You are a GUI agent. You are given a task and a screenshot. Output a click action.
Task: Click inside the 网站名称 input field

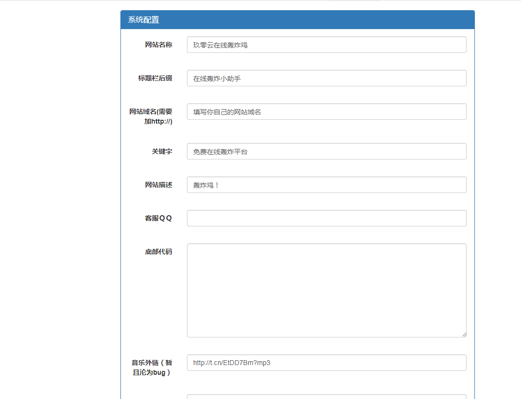pyautogui.click(x=326, y=45)
